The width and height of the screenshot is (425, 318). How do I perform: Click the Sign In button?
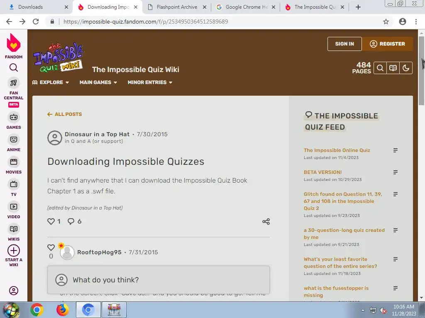click(344, 44)
